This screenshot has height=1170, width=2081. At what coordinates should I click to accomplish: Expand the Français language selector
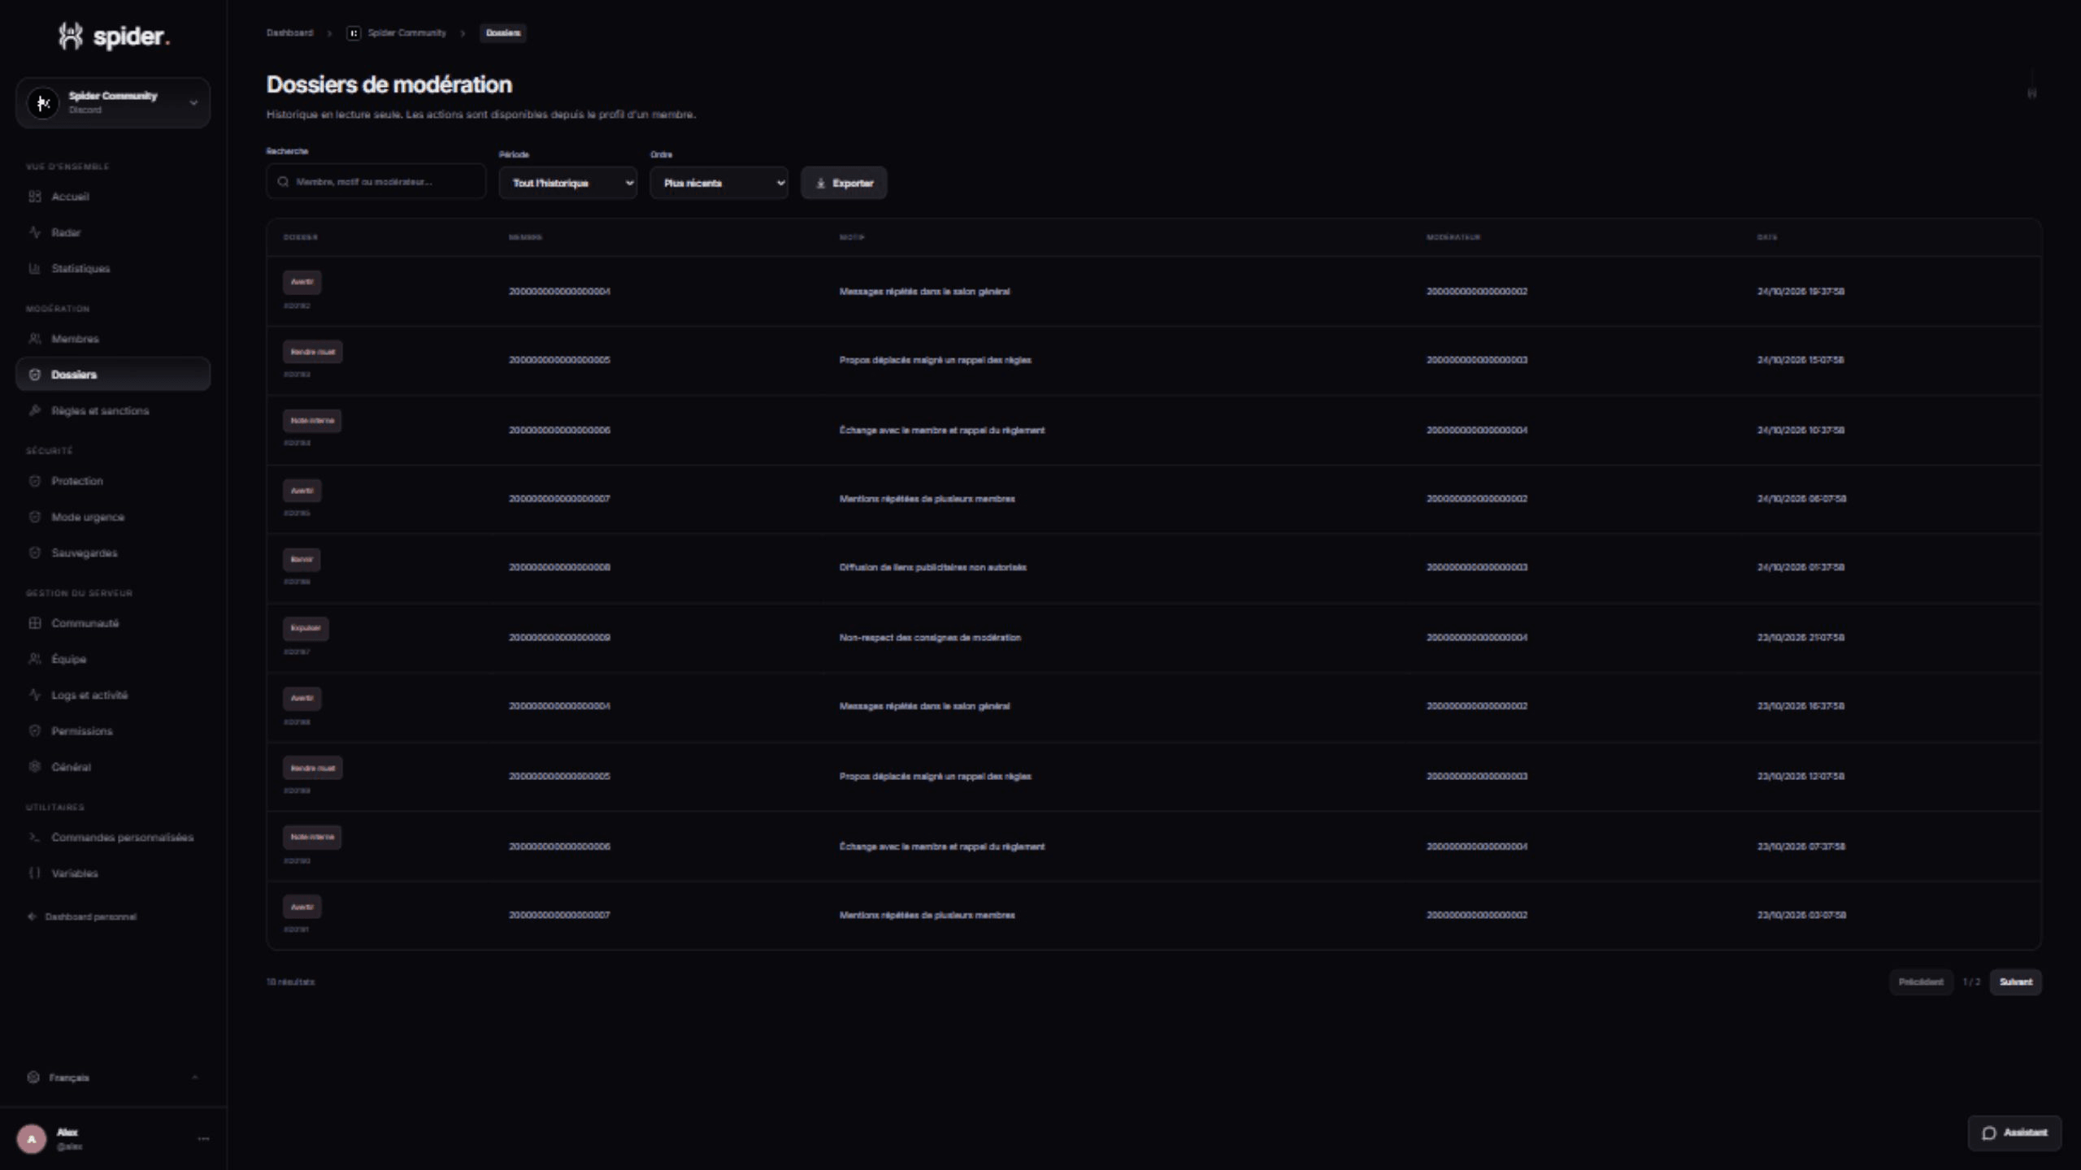[x=113, y=1077]
